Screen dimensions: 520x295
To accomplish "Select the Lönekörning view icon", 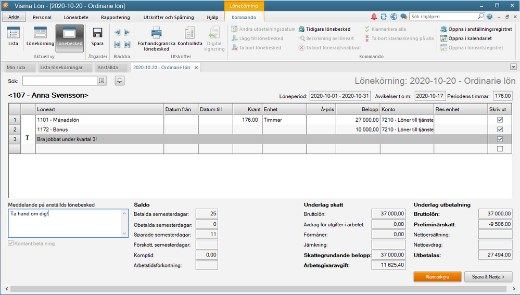I will [40, 36].
